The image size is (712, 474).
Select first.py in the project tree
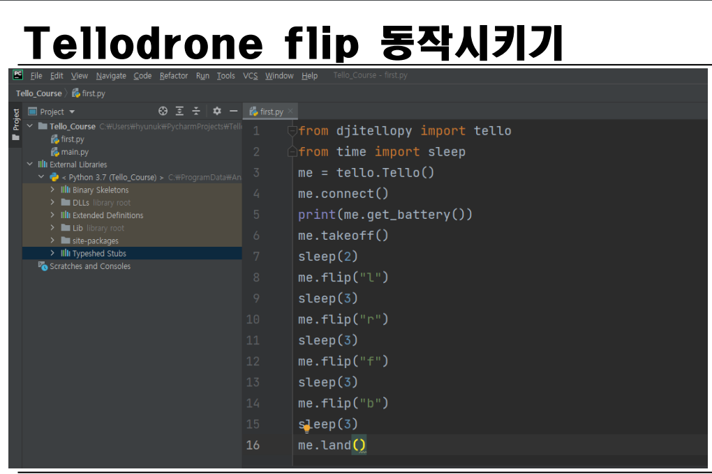73,139
